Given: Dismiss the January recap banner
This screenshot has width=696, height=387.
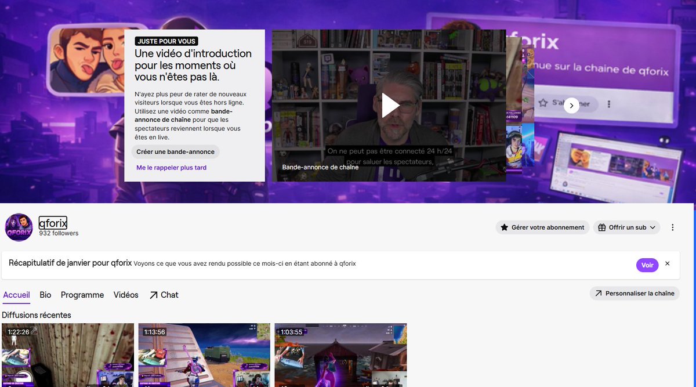Looking at the screenshot, I should tap(667, 264).
